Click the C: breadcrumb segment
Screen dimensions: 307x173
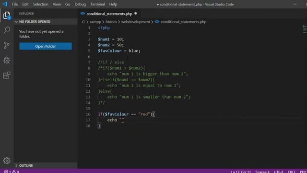point(83,22)
